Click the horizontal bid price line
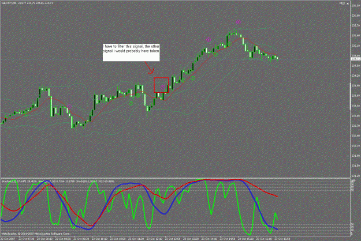This screenshot has width=361, height=241. pyautogui.click(x=175, y=59)
